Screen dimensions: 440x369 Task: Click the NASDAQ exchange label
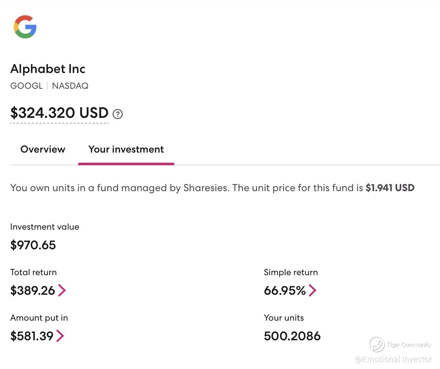click(70, 86)
